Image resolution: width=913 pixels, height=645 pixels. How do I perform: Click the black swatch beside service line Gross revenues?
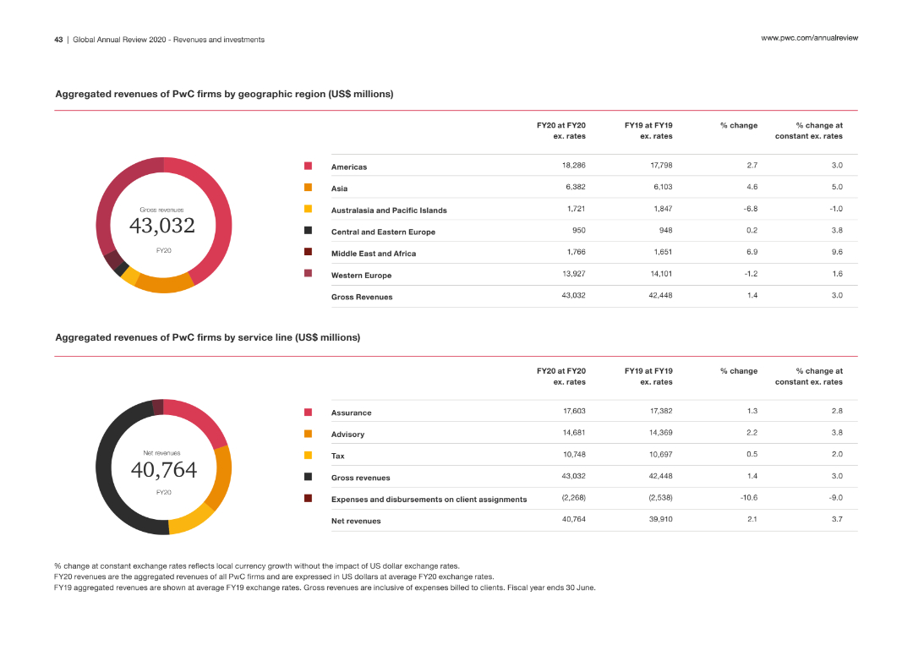point(308,477)
